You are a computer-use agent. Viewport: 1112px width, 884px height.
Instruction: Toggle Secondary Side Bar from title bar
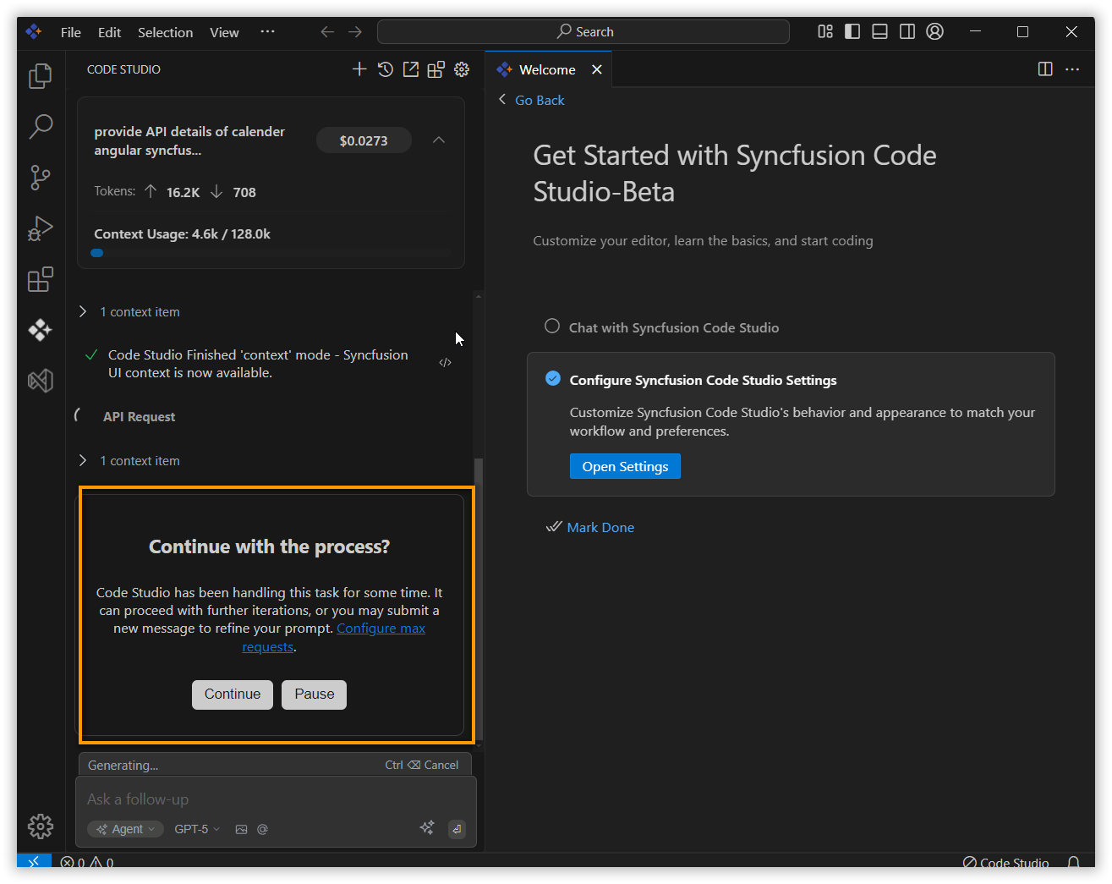pos(907,31)
